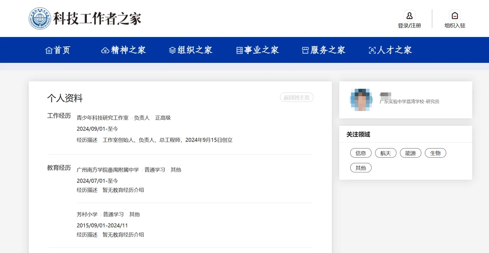The height and width of the screenshot is (253, 489).
Task: Click the 组织入驻 icon
Action: pyautogui.click(x=455, y=16)
